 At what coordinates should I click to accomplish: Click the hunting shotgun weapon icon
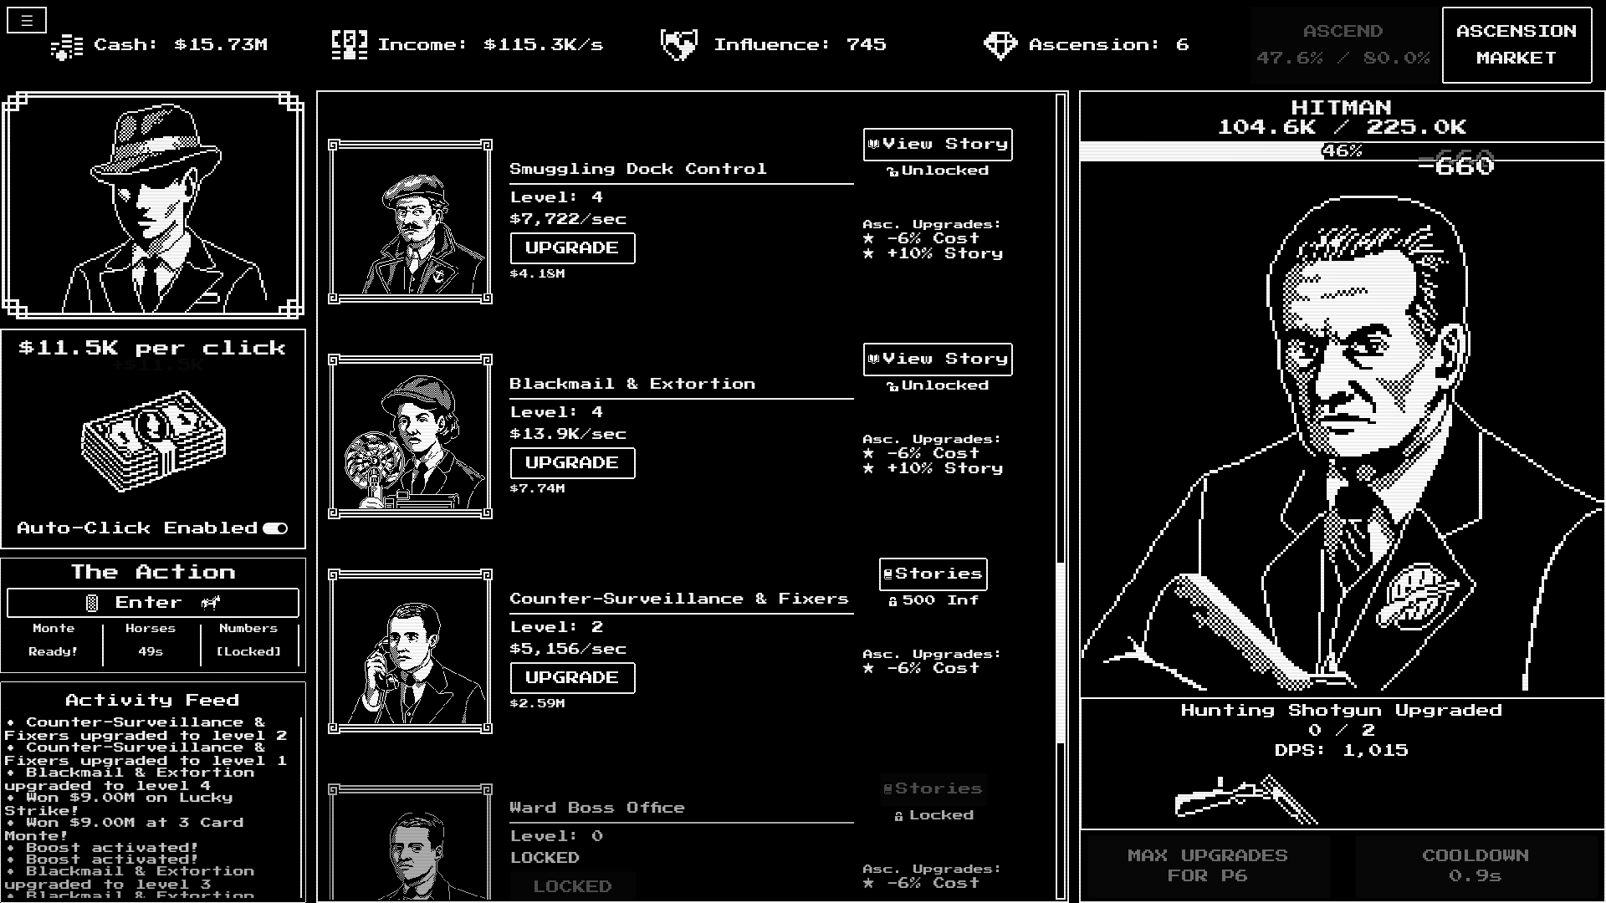pyautogui.click(x=1246, y=798)
